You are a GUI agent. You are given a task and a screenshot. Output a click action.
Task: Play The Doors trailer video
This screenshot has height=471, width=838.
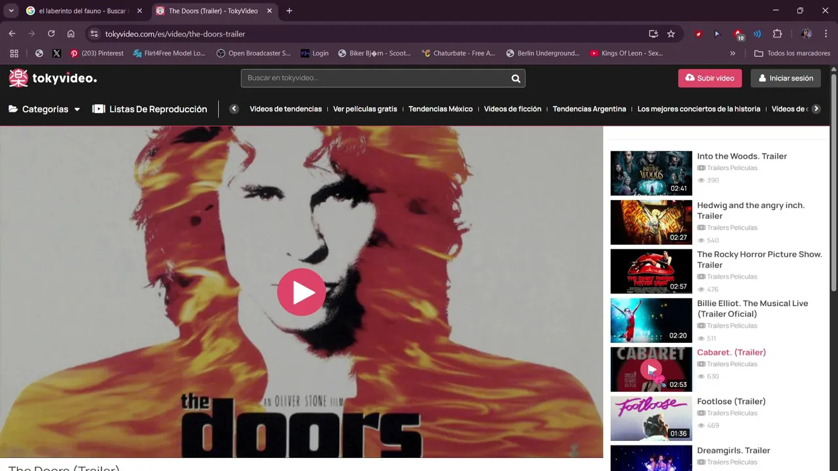[301, 292]
